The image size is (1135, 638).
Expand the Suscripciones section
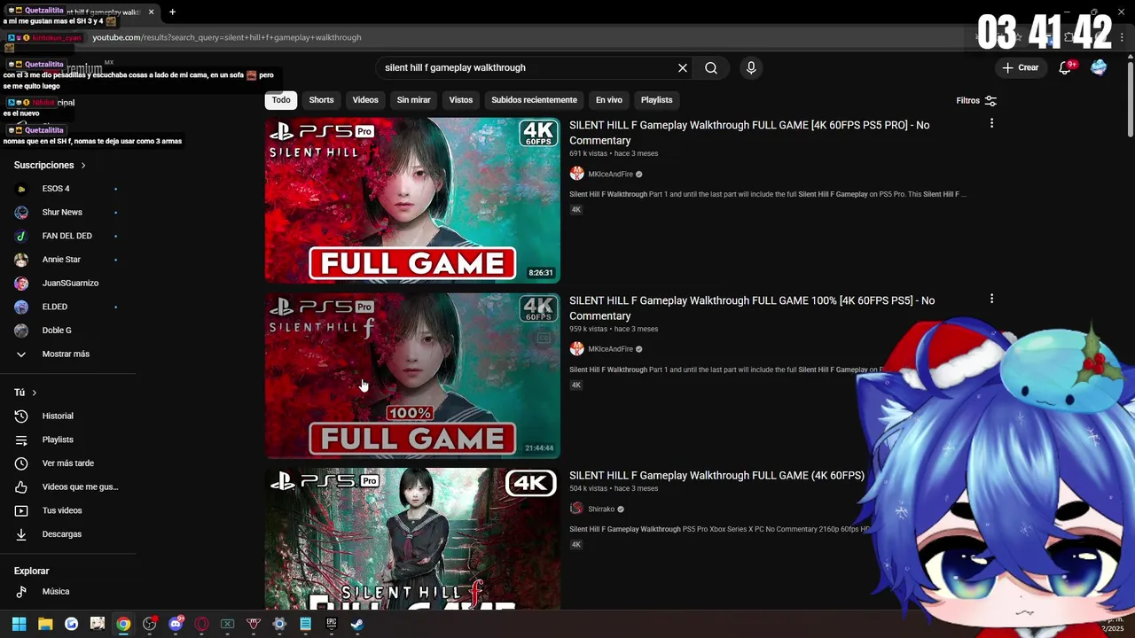click(51, 166)
